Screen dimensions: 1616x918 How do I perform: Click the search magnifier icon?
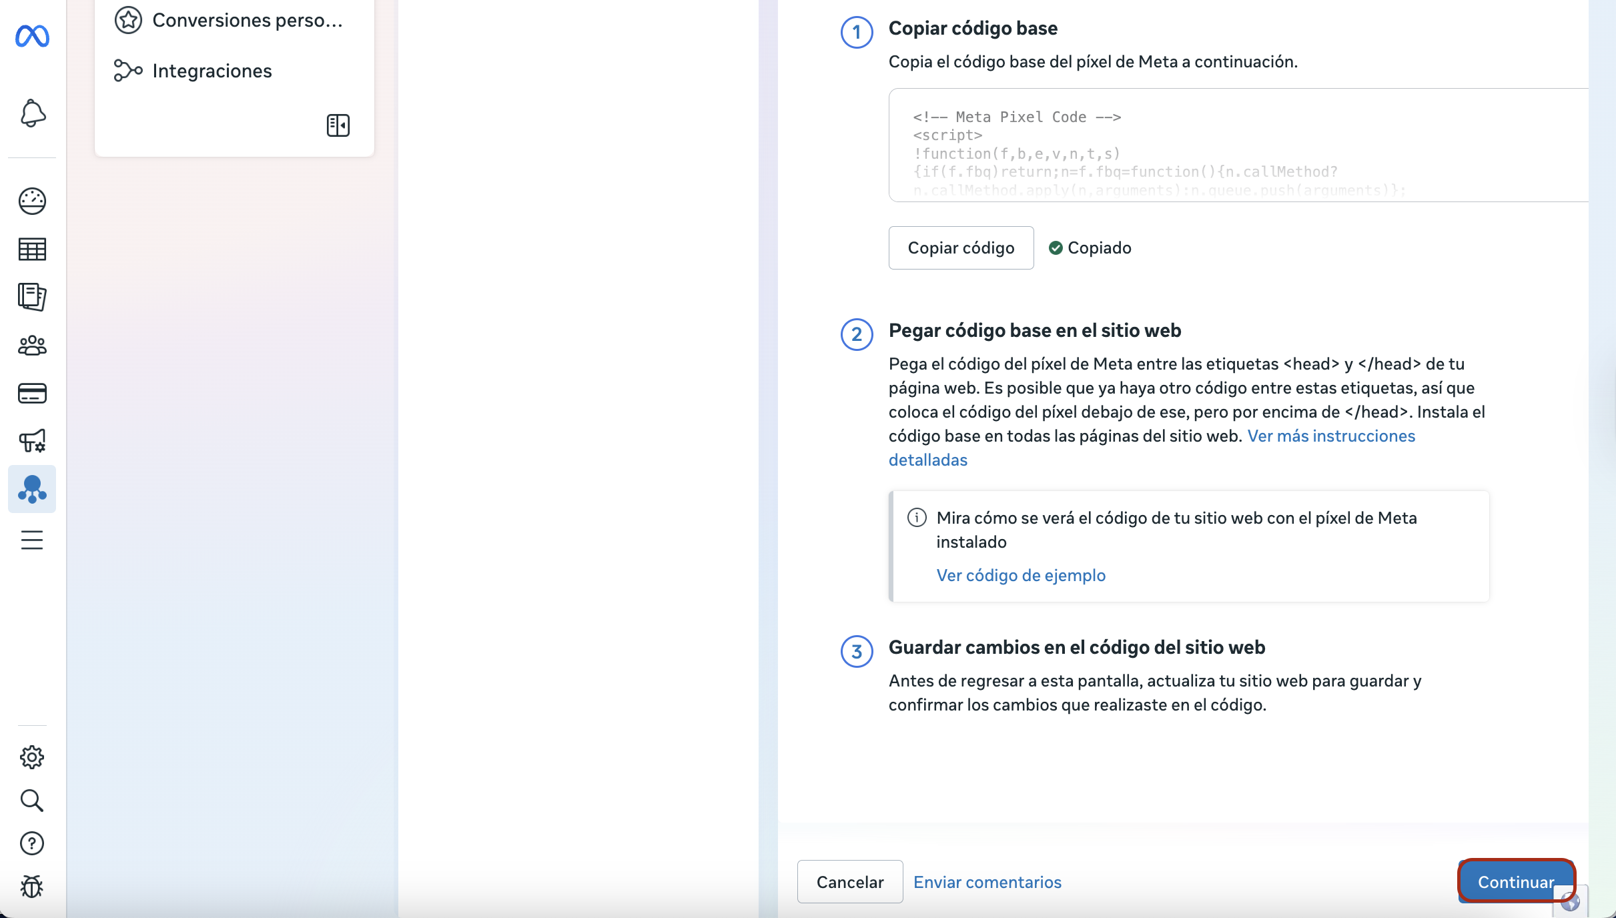(32, 800)
